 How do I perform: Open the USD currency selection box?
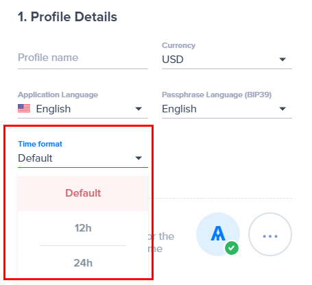(227, 60)
